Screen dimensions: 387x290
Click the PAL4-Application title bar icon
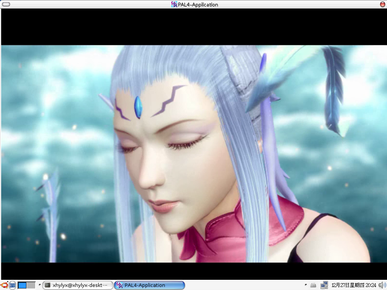coord(174,4)
